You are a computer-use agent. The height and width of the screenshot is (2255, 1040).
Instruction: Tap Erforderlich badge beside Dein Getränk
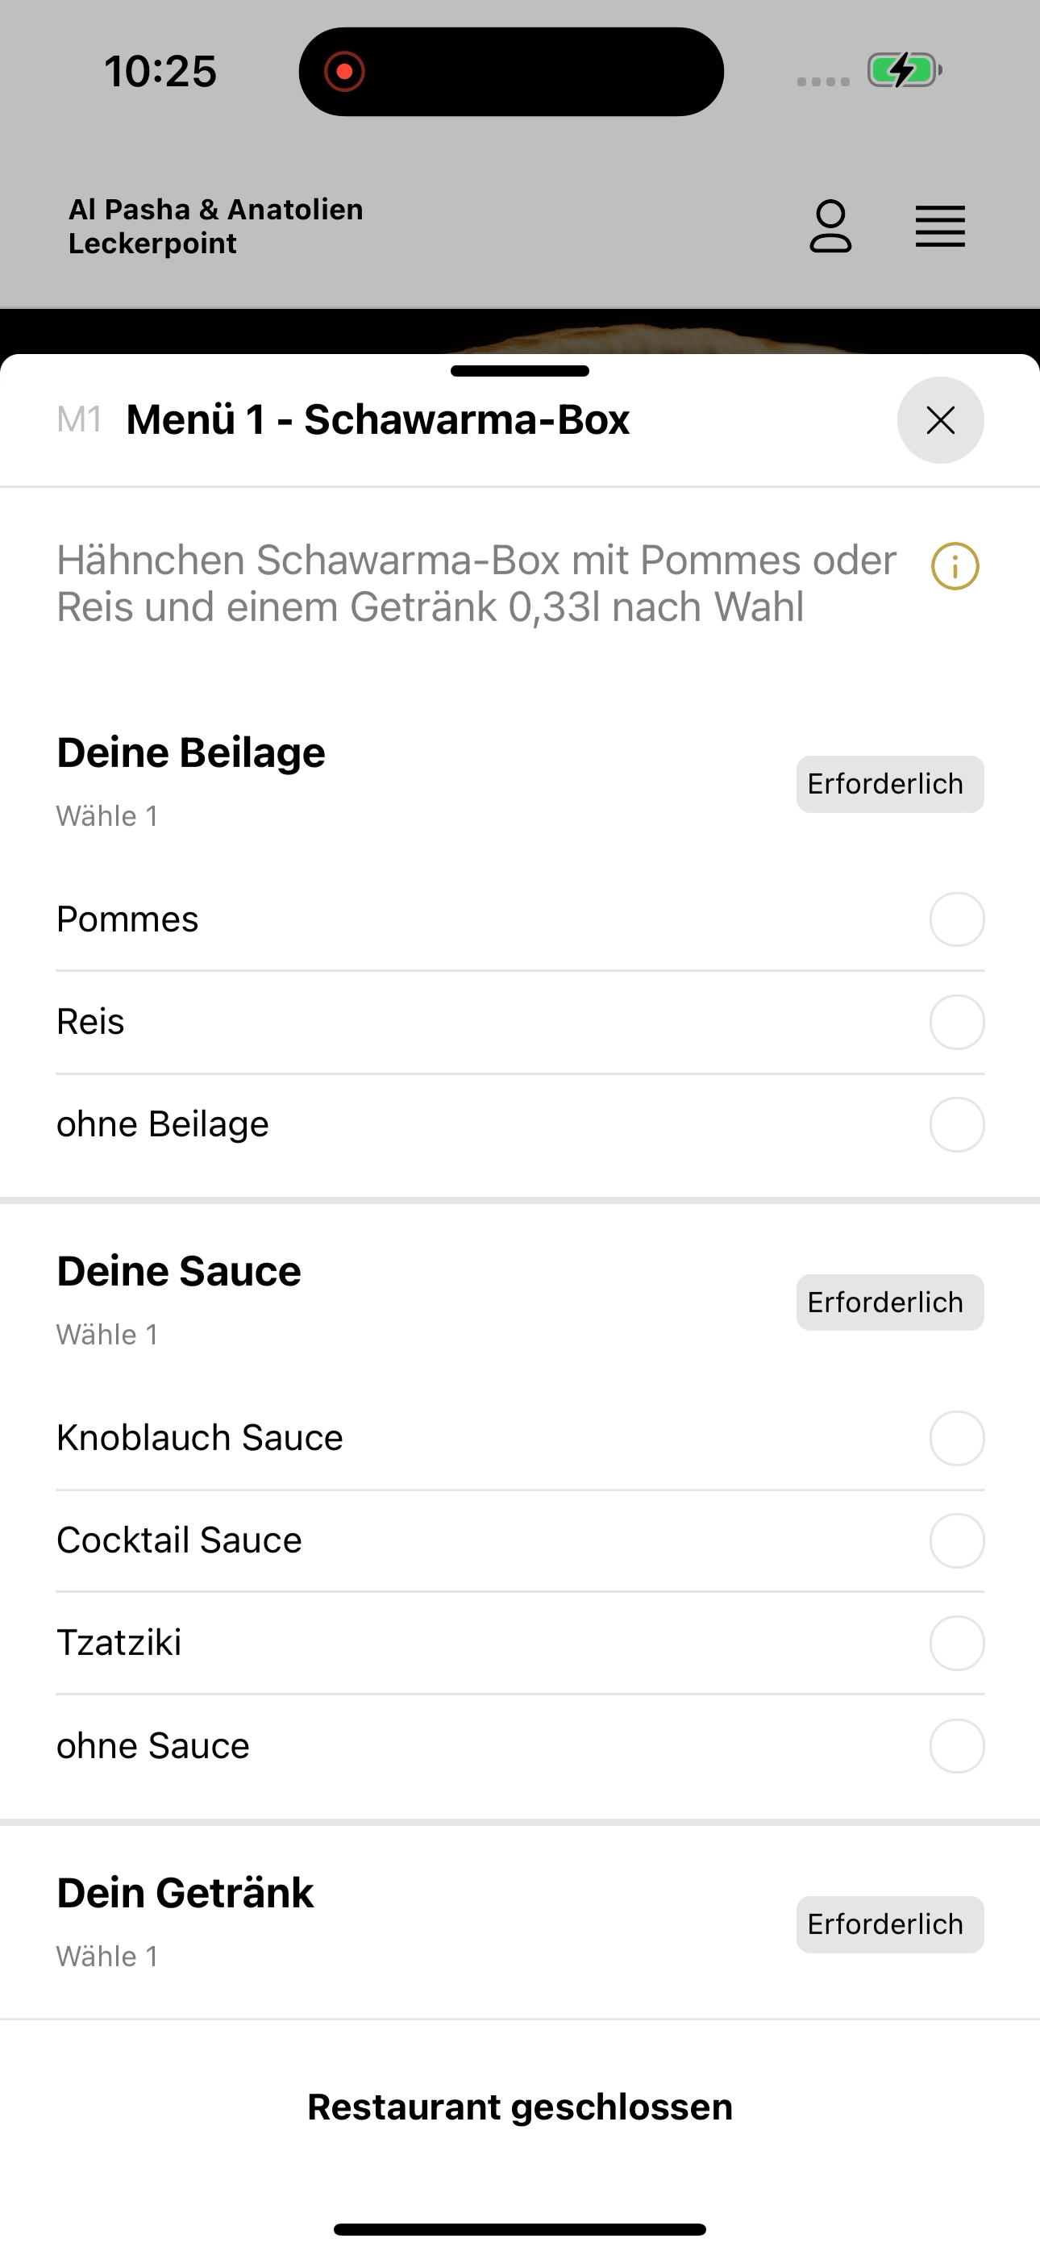point(889,1924)
